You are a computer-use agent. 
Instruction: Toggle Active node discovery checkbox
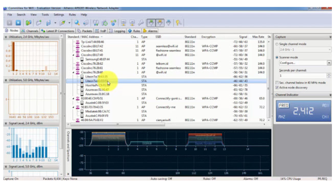coord(277,88)
